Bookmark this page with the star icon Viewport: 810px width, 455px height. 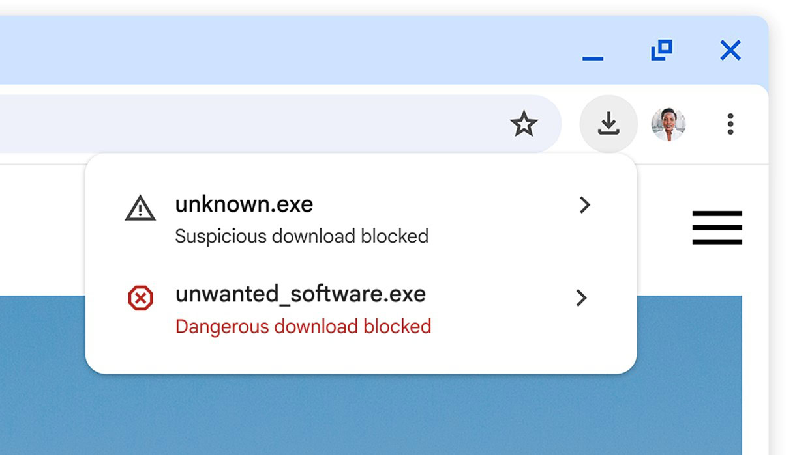524,124
